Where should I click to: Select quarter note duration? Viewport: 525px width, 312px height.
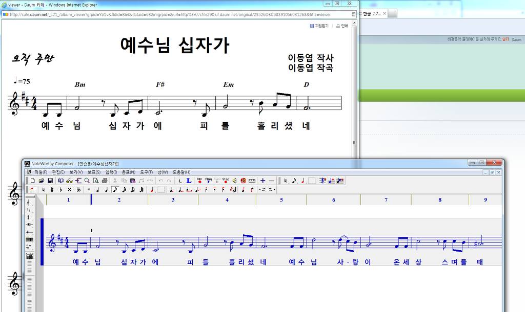pyautogui.click(x=106, y=189)
